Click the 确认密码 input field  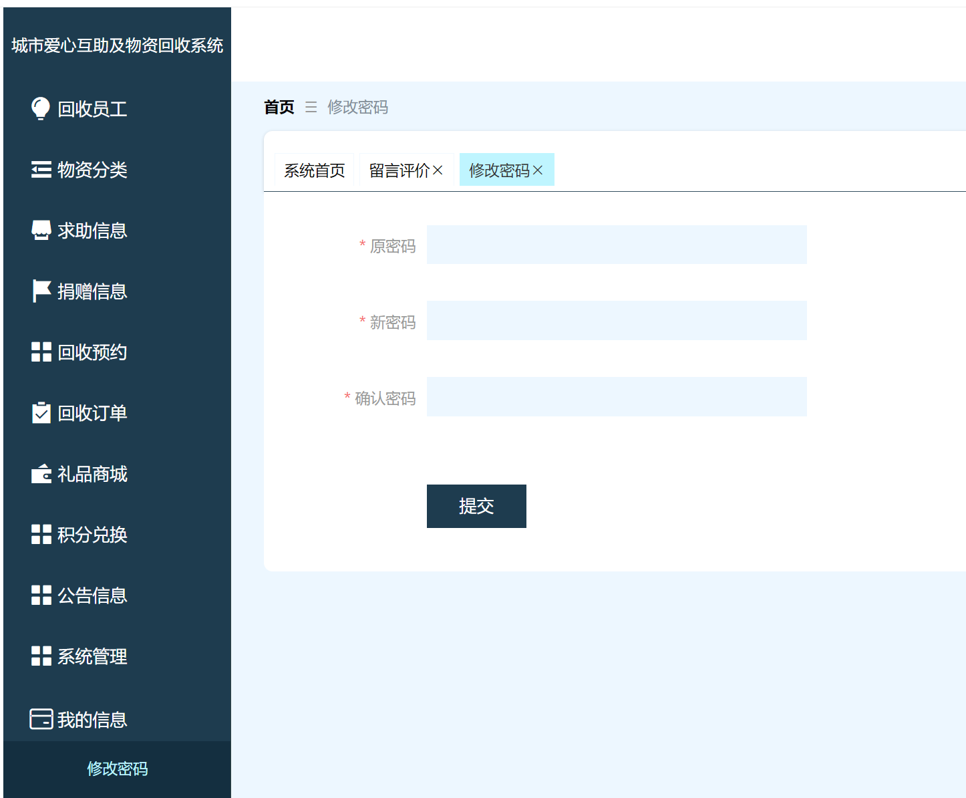[x=616, y=396]
